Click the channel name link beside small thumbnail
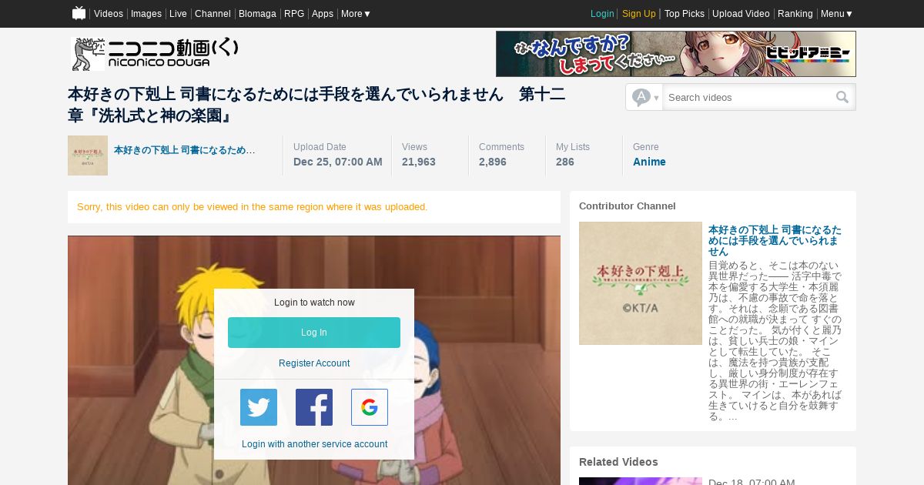 point(185,150)
